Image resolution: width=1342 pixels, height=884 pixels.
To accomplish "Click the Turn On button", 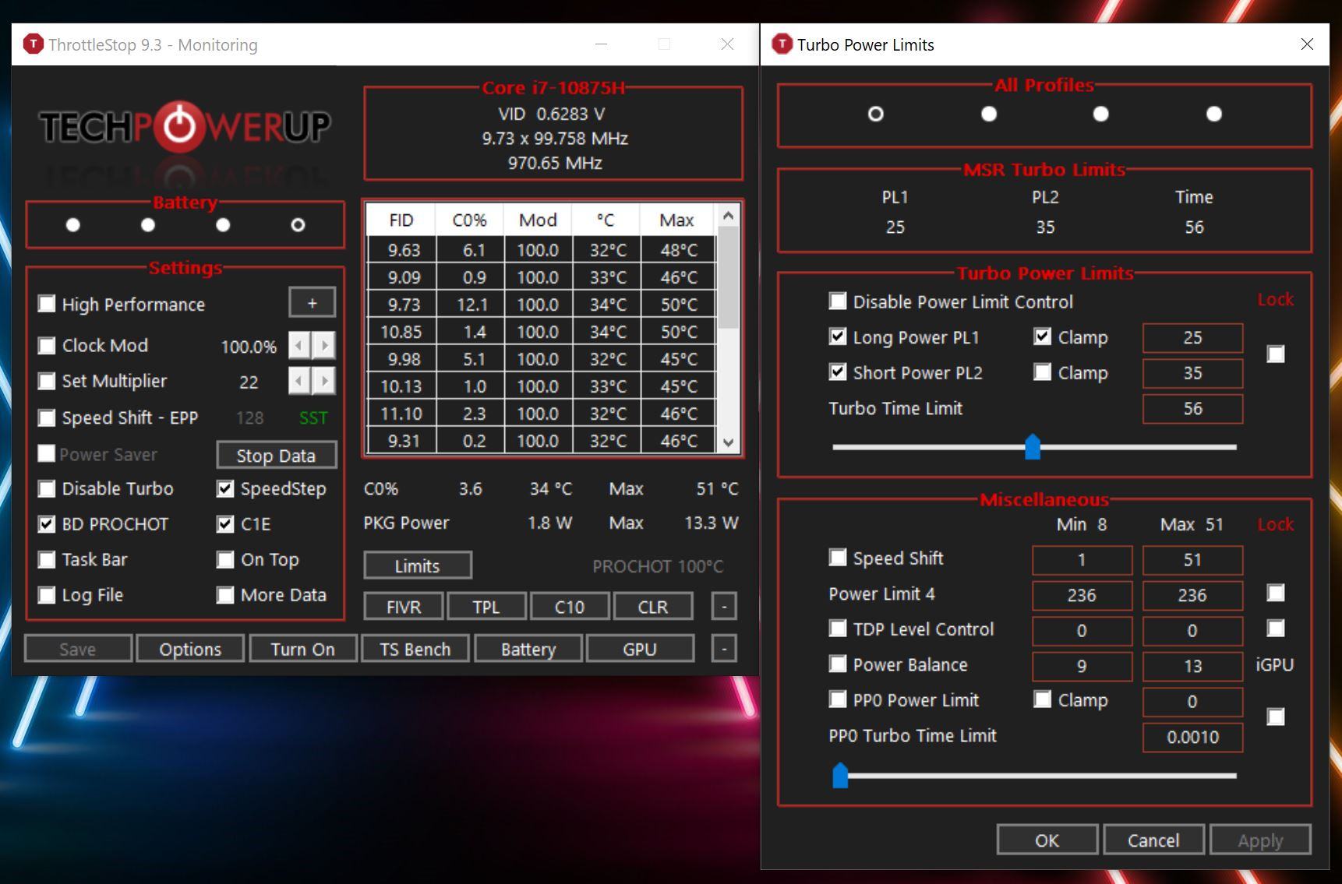I will point(302,649).
